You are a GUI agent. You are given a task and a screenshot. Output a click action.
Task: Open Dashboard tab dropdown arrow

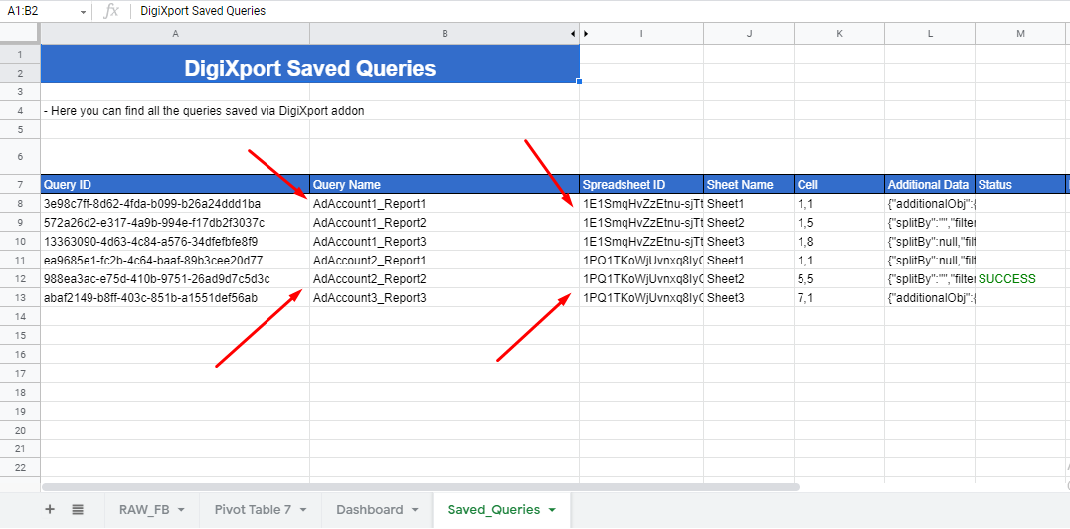[x=415, y=510]
